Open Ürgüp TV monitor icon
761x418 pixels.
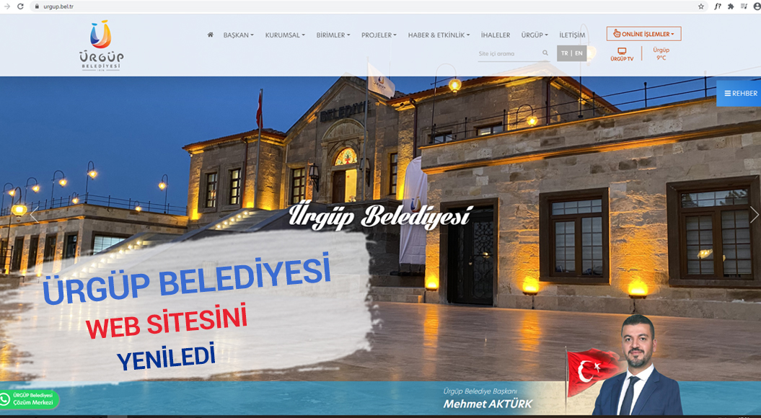(x=622, y=52)
